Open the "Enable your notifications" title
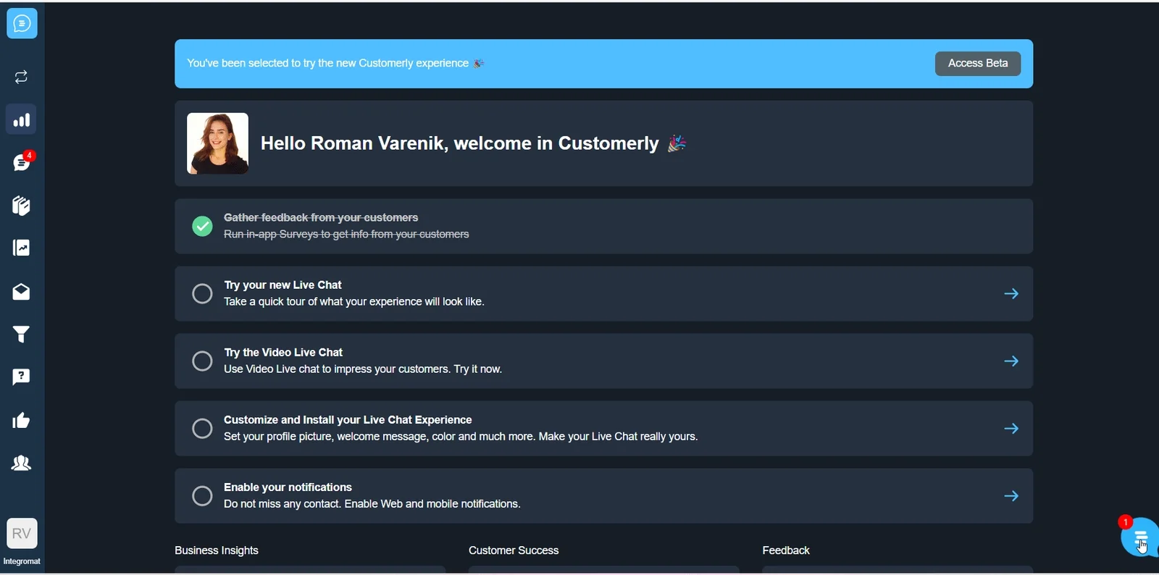Image resolution: width=1159 pixels, height=575 pixels. point(288,487)
